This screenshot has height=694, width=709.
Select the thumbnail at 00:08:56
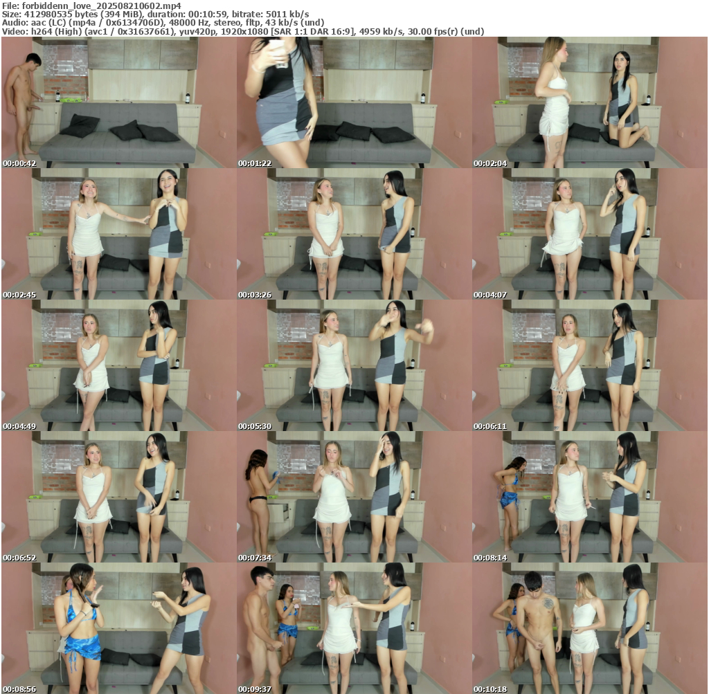pos(118,628)
